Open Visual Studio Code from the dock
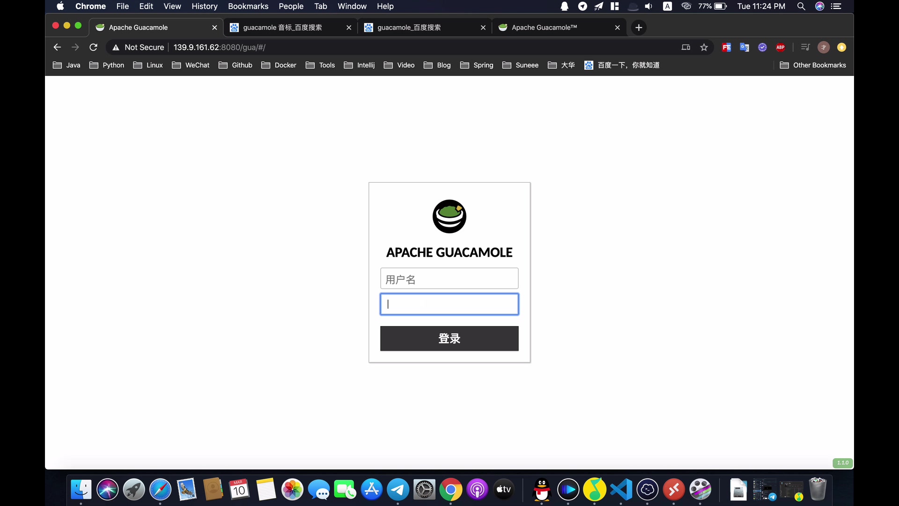899x506 pixels. point(621,490)
